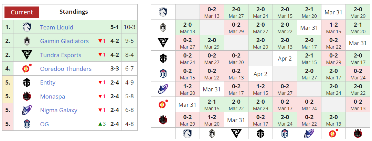Click the Entity logo in standings
372x141 pixels.
click(x=27, y=82)
